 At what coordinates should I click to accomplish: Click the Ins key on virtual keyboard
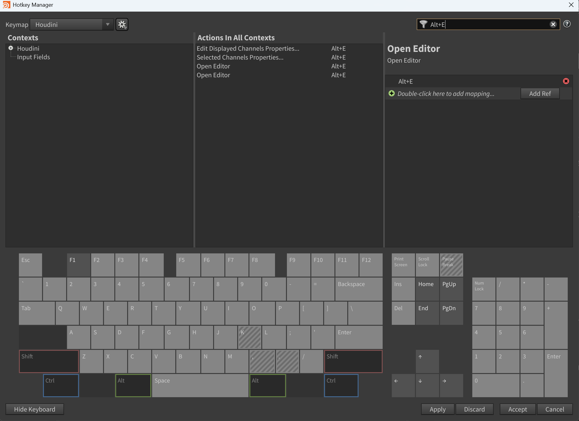[x=403, y=289]
